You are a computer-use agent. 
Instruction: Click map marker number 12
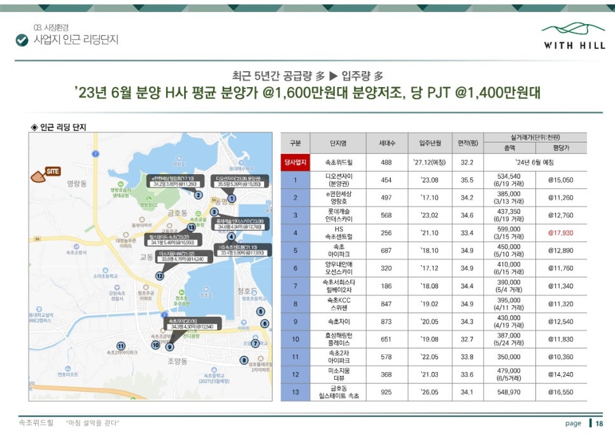pos(160,276)
